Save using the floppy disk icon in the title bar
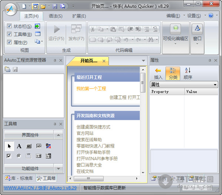Screen dimensions: 222x195 [x=55, y=6]
